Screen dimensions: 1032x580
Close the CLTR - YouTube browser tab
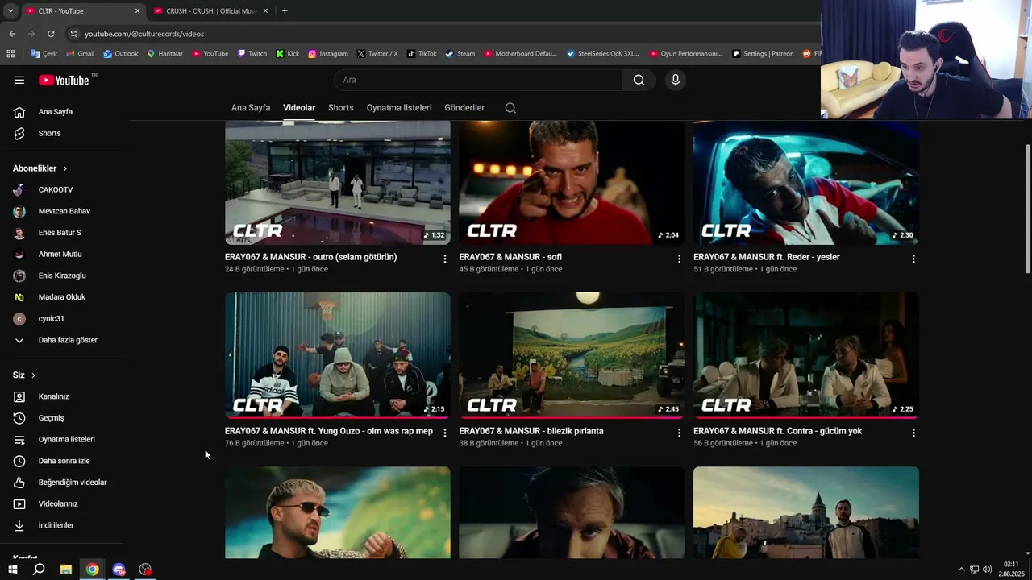coord(137,11)
